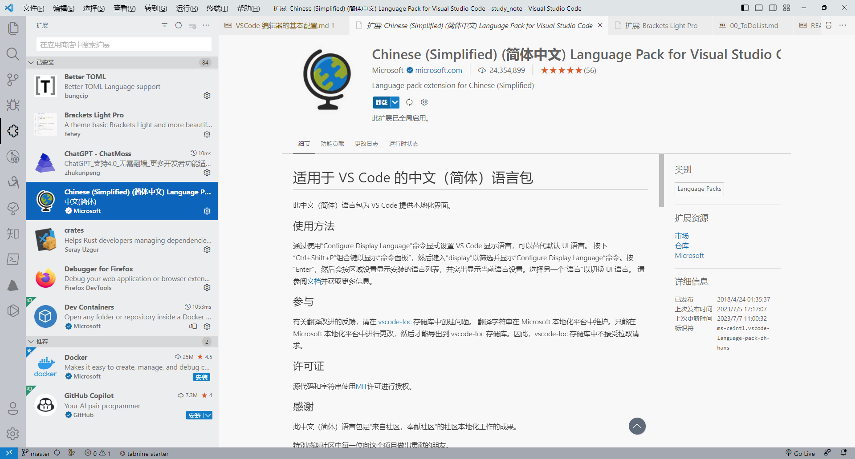Switch to the 更改日志 tab

click(366, 144)
